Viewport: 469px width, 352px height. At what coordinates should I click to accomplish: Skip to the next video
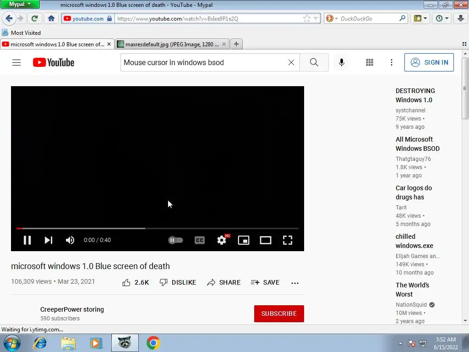tap(49, 240)
